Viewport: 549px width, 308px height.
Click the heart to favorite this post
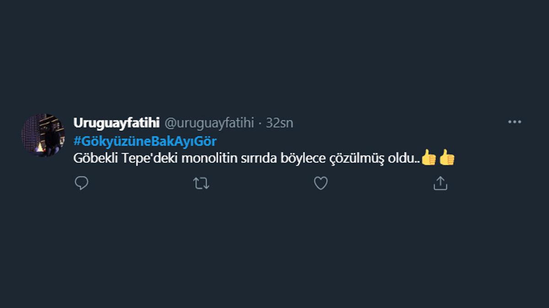tap(321, 183)
